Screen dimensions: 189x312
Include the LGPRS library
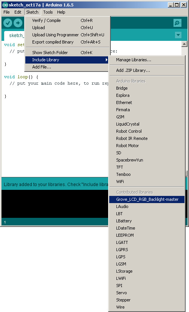tap(147, 249)
